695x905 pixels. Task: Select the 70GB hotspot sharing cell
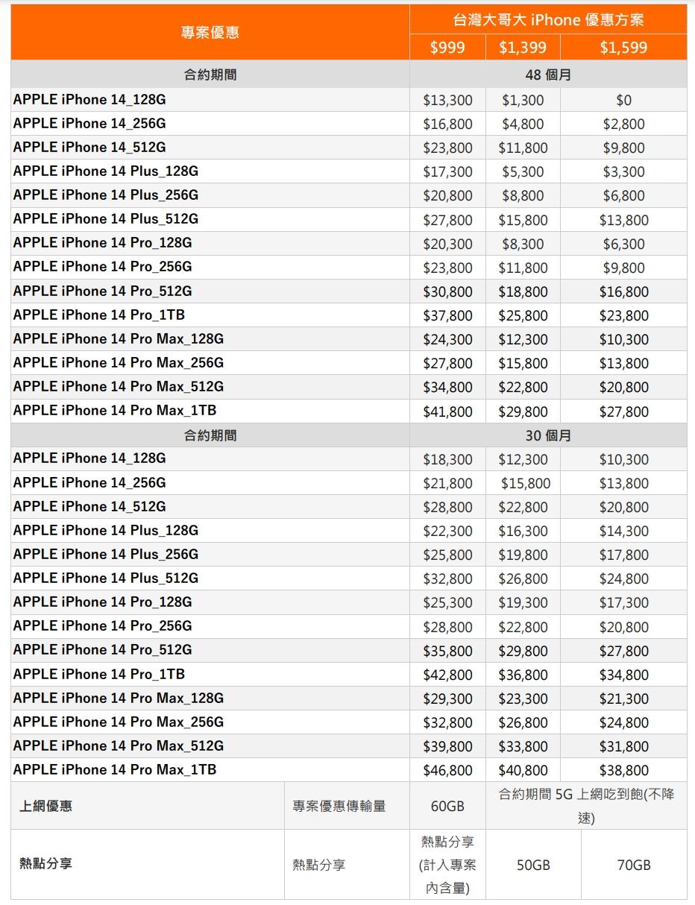coord(634,865)
